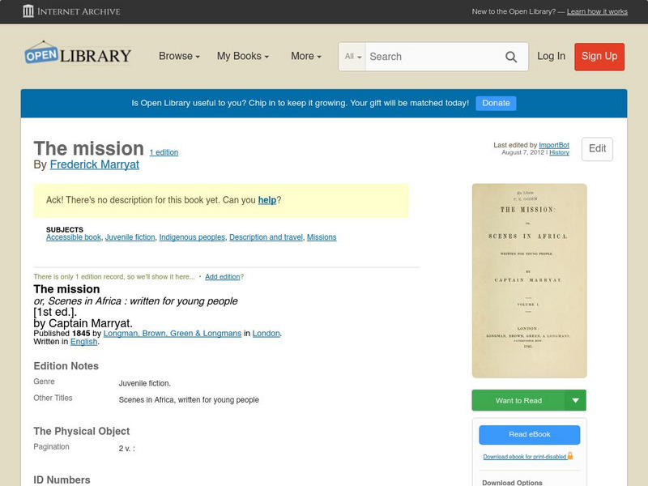Image resolution: width=648 pixels, height=486 pixels.
Task: Click the Edit button for this book
Action: point(597,149)
